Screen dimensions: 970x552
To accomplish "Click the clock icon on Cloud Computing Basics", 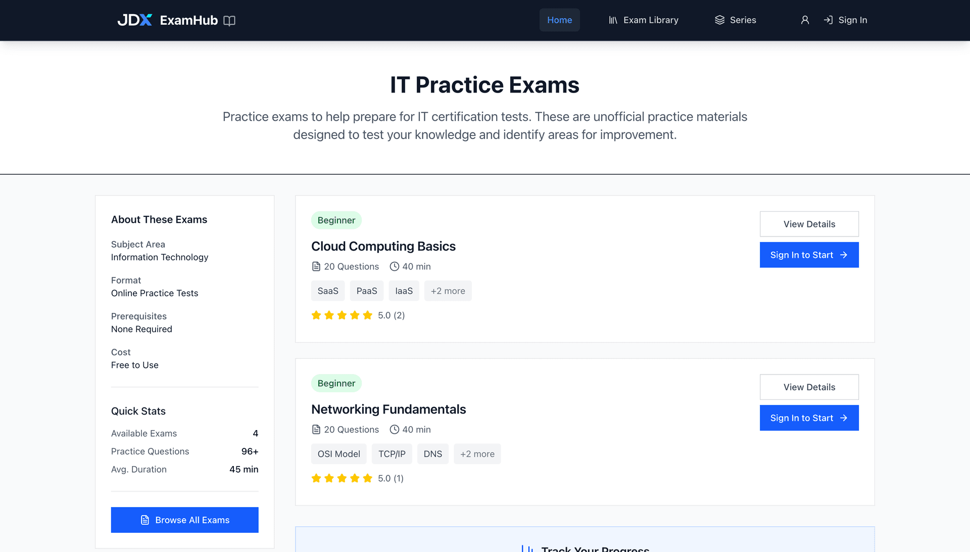I will pos(394,266).
